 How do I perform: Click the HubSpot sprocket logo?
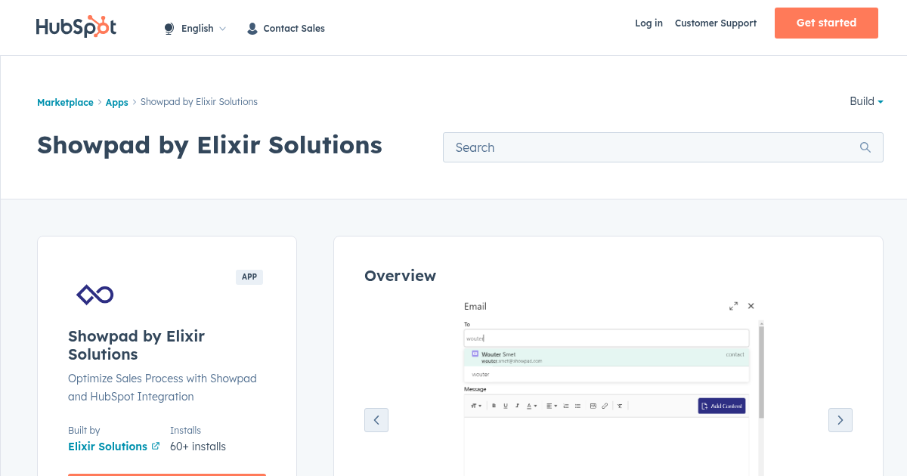(76, 26)
